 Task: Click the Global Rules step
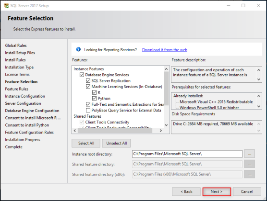(16, 45)
